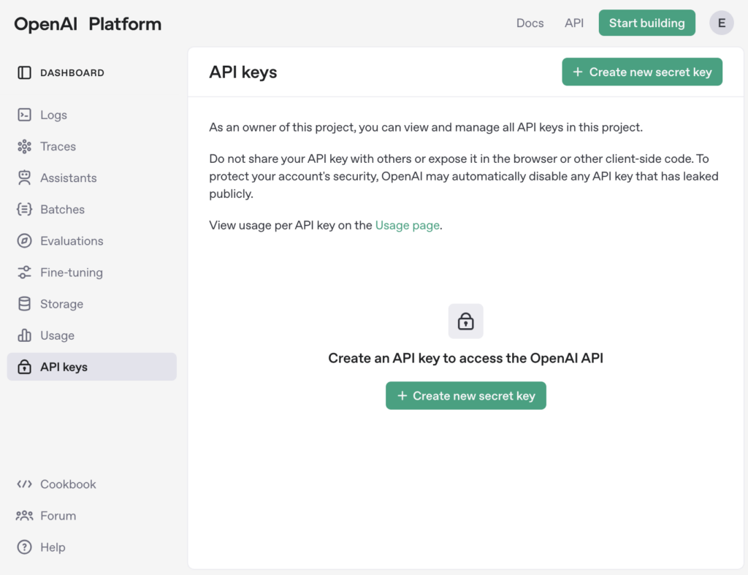View the Usage section in sidebar
The width and height of the screenshot is (748, 575).
click(91, 335)
